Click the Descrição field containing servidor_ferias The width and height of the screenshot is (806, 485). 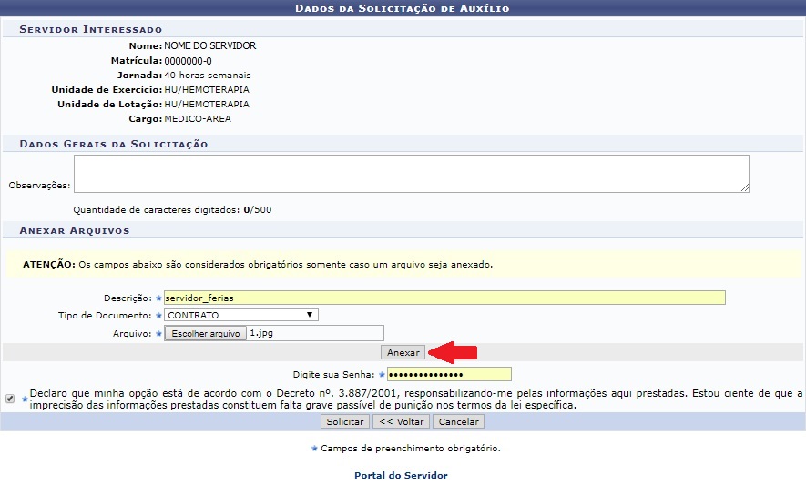(x=444, y=298)
